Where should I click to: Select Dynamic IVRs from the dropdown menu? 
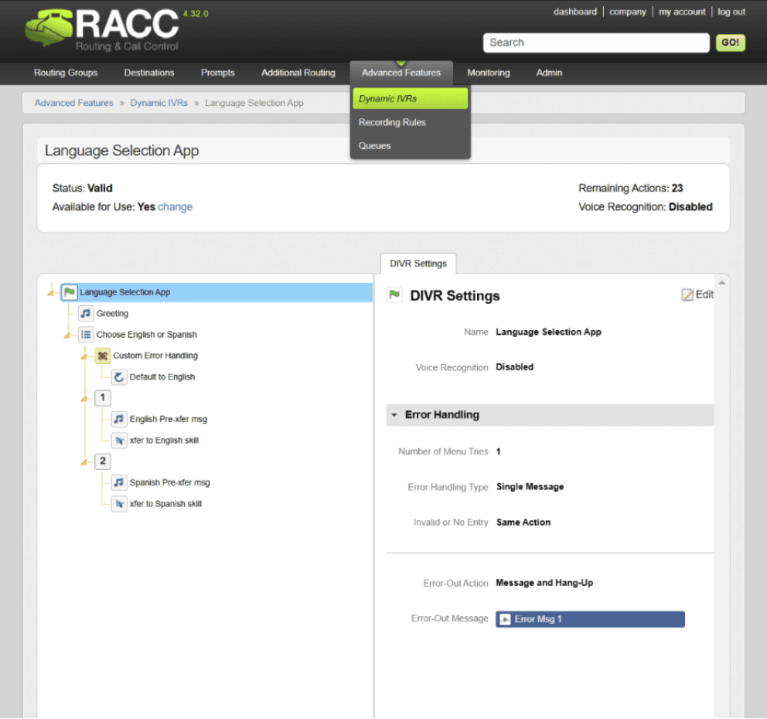pyautogui.click(x=410, y=98)
